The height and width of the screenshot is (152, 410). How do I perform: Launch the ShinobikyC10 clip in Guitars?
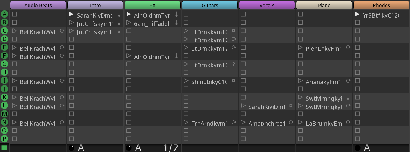(186, 81)
